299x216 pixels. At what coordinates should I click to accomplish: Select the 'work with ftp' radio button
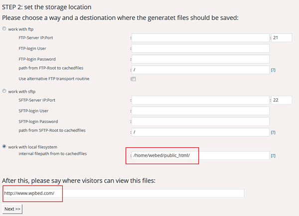(5, 29)
